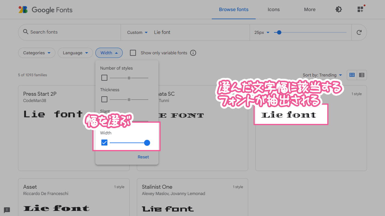Image resolution: width=385 pixels, height=216 pixels.
Task: Check the Number of styles checkbox
Action: point(104,78)
